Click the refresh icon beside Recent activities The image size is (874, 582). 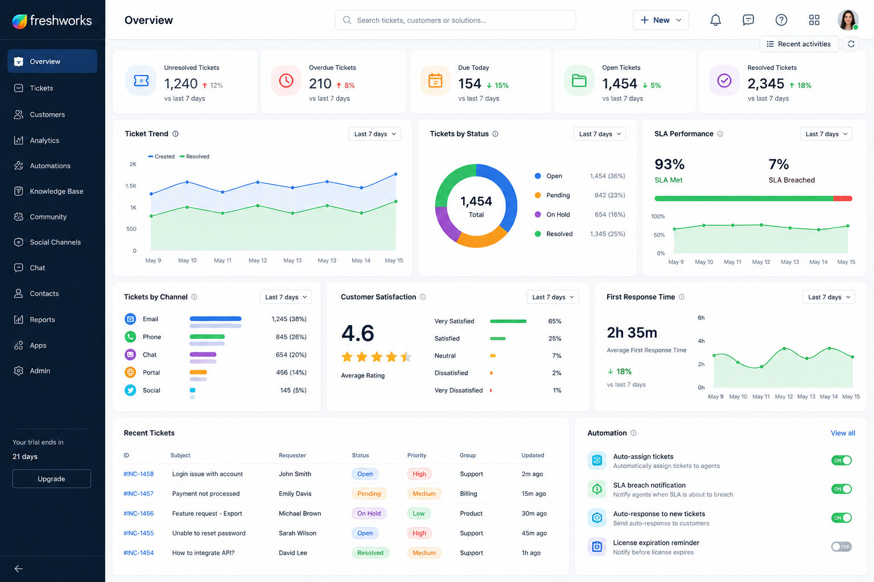pos(851,44)
